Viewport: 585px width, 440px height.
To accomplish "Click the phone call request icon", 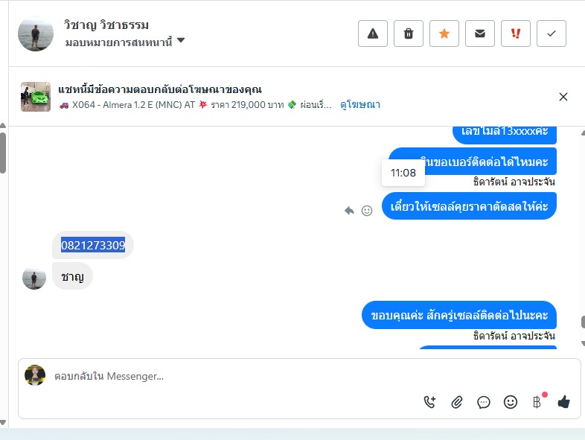I will [x=430, y=402].
